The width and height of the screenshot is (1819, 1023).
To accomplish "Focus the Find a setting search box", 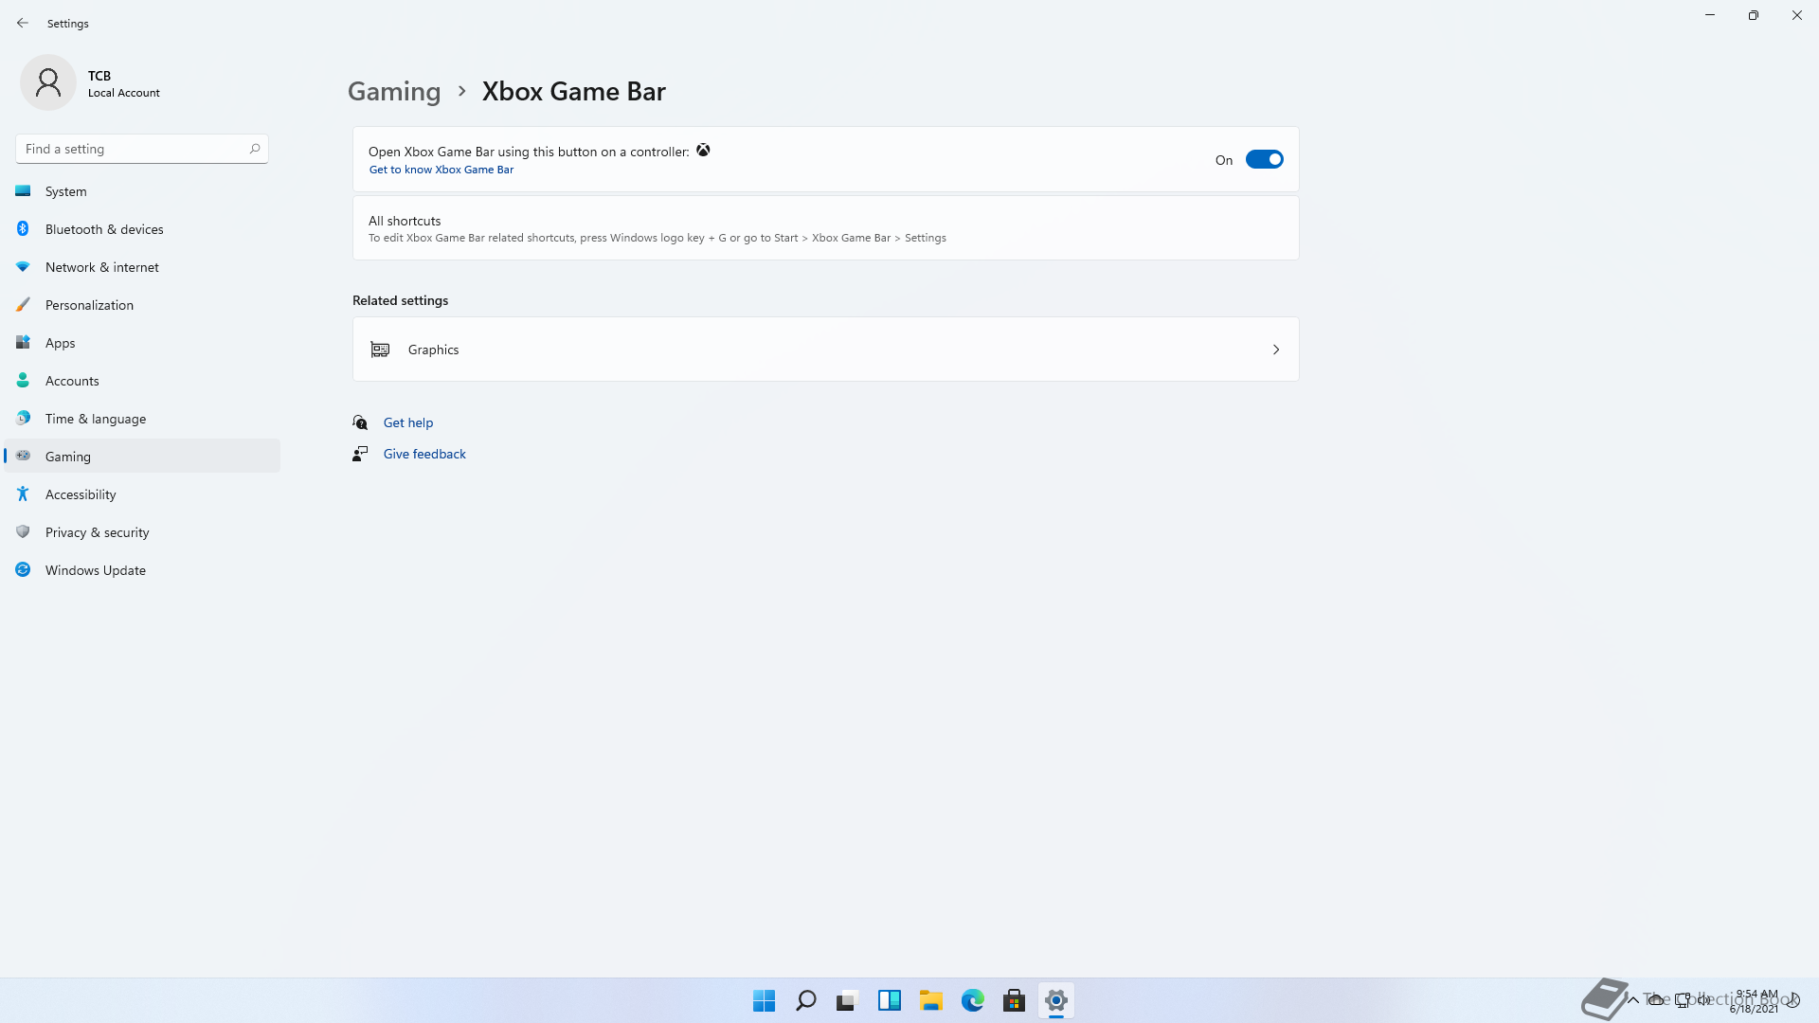I will click(142, 149).
